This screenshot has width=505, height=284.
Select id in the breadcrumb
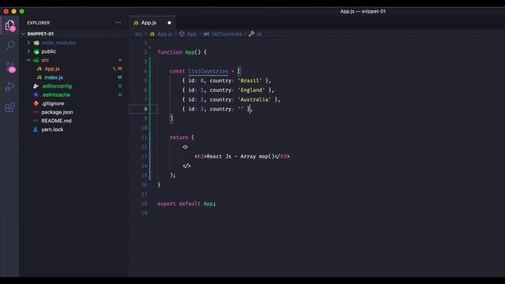click(x=259, y=34)
